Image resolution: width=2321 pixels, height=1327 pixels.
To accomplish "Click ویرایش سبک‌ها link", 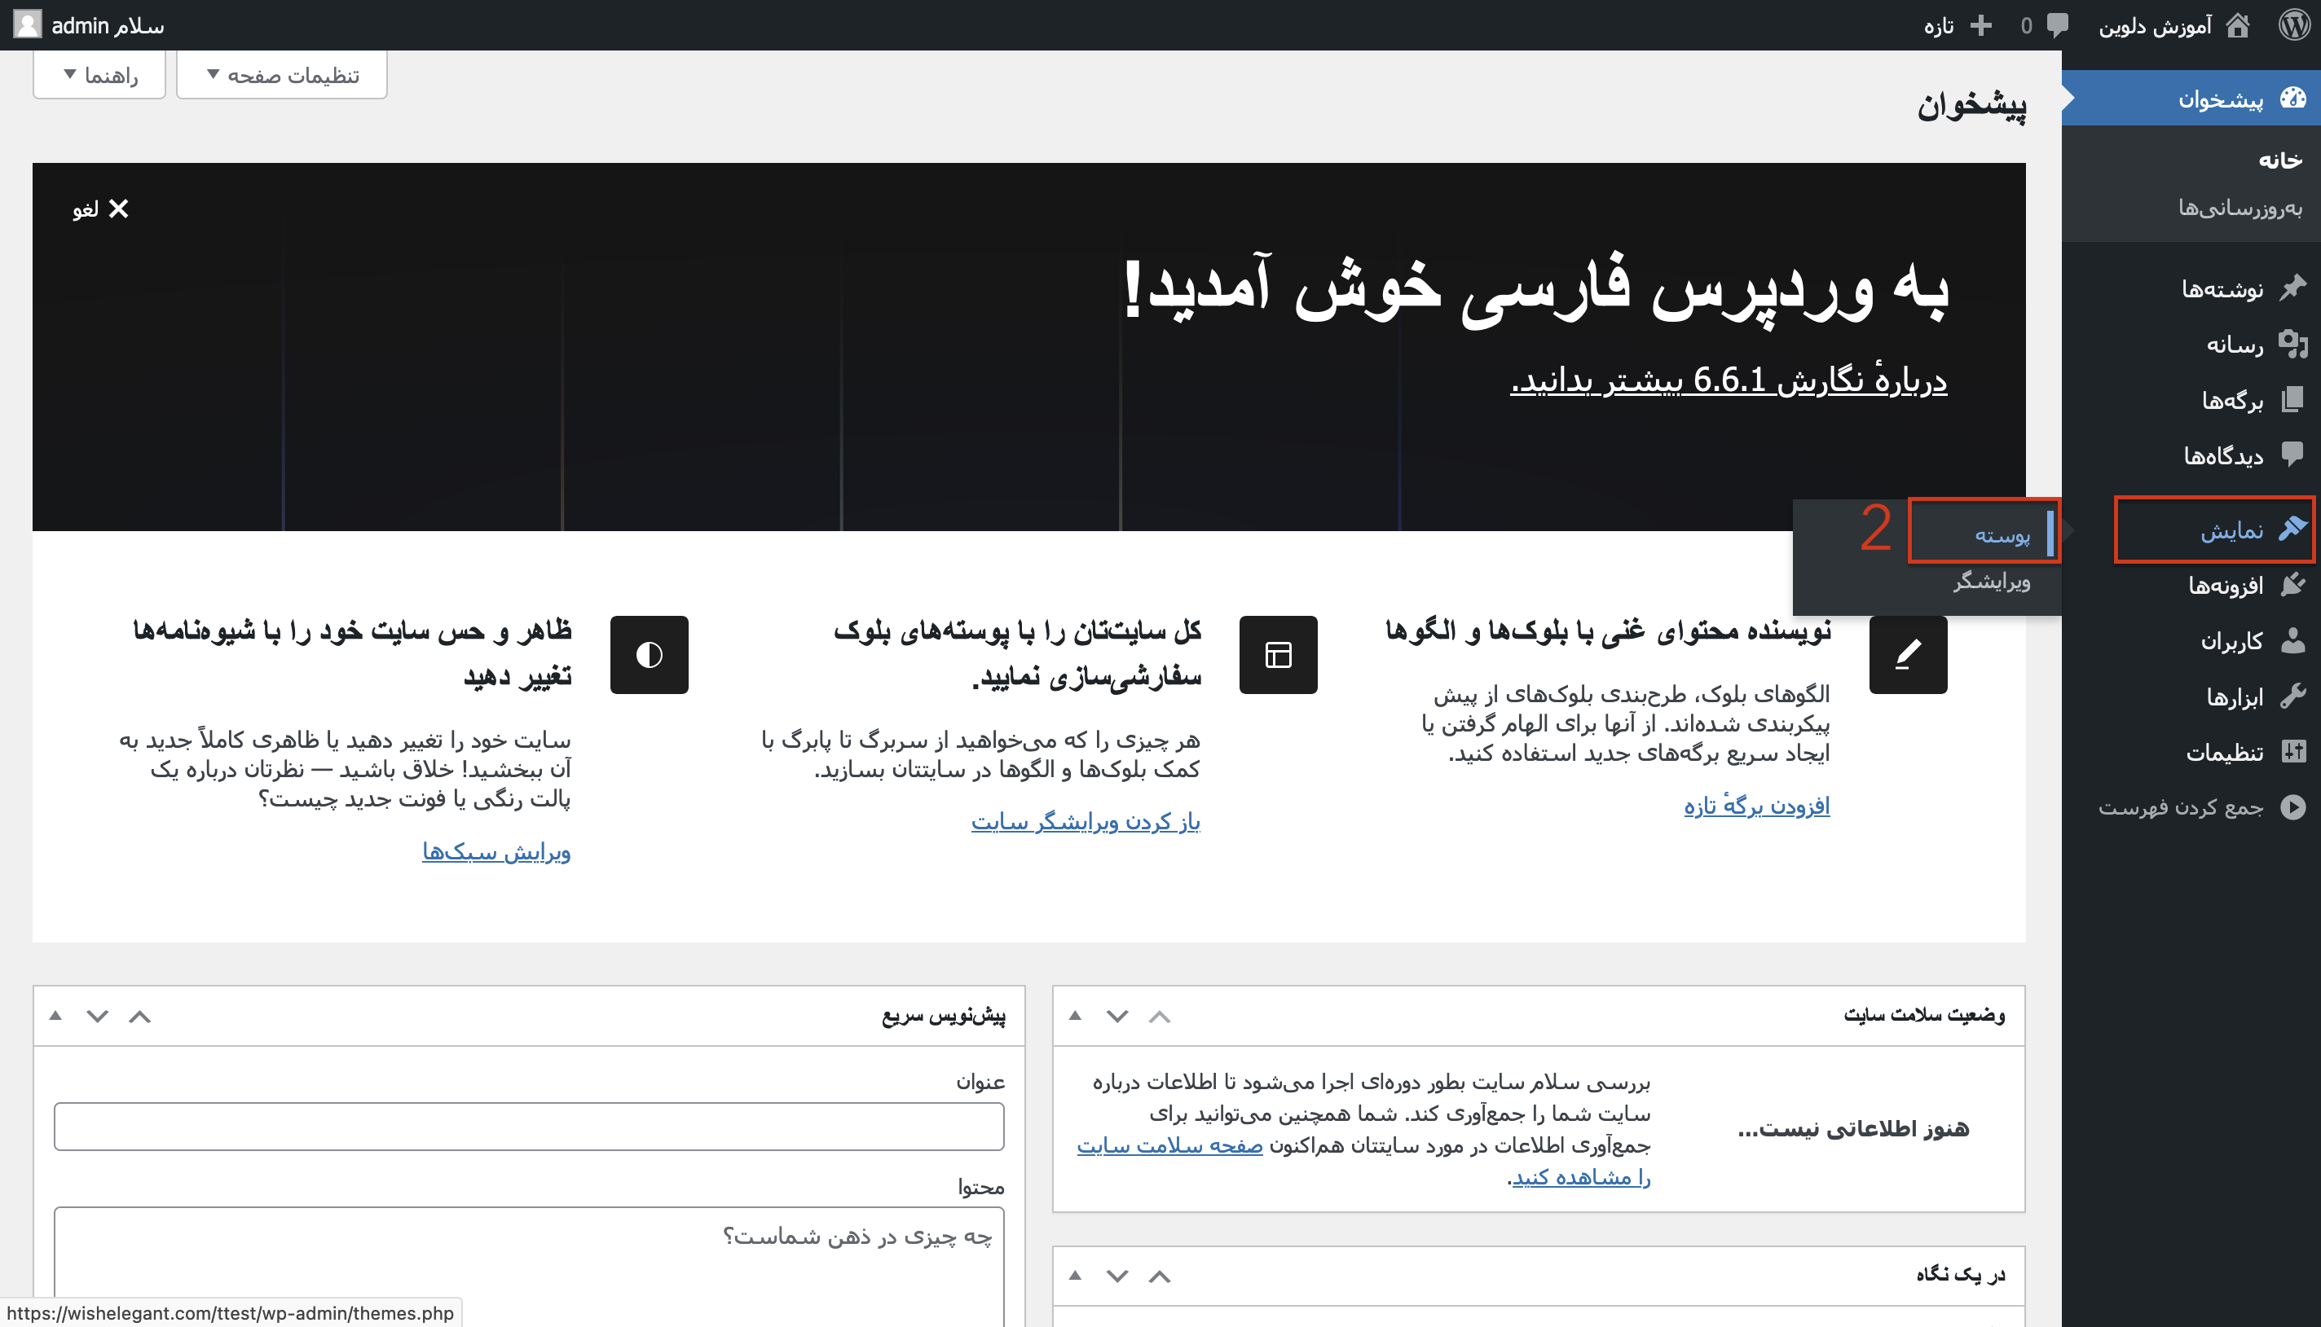I will point(497,851).
